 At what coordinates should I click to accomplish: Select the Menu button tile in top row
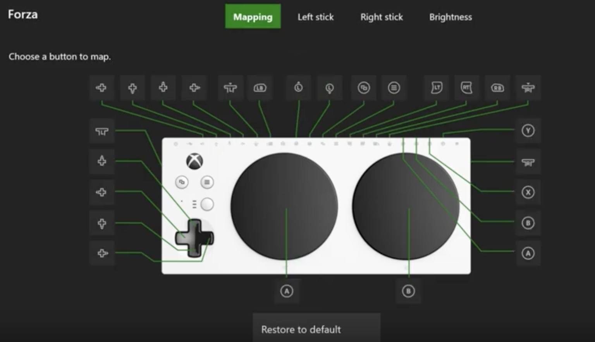[394, 88]
